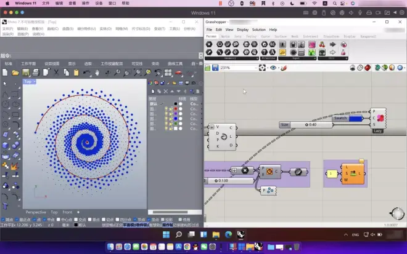This screenshot has width=407, height=254.
Task: Click Grasshopper's blue Save file icon
Action: [215, 68]
